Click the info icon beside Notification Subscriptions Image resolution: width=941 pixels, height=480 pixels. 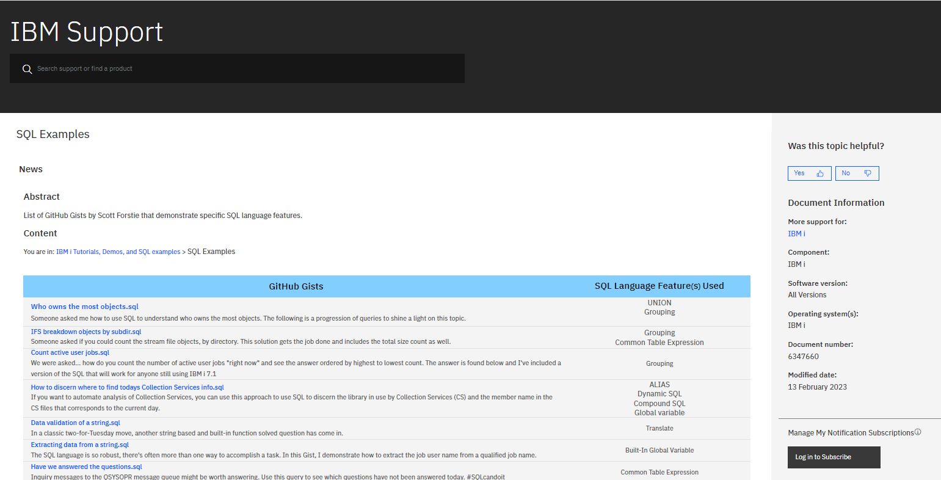click(918, 432)
